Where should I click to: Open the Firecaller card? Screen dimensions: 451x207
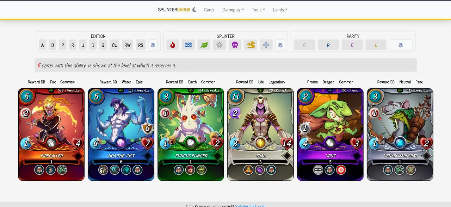51,134
